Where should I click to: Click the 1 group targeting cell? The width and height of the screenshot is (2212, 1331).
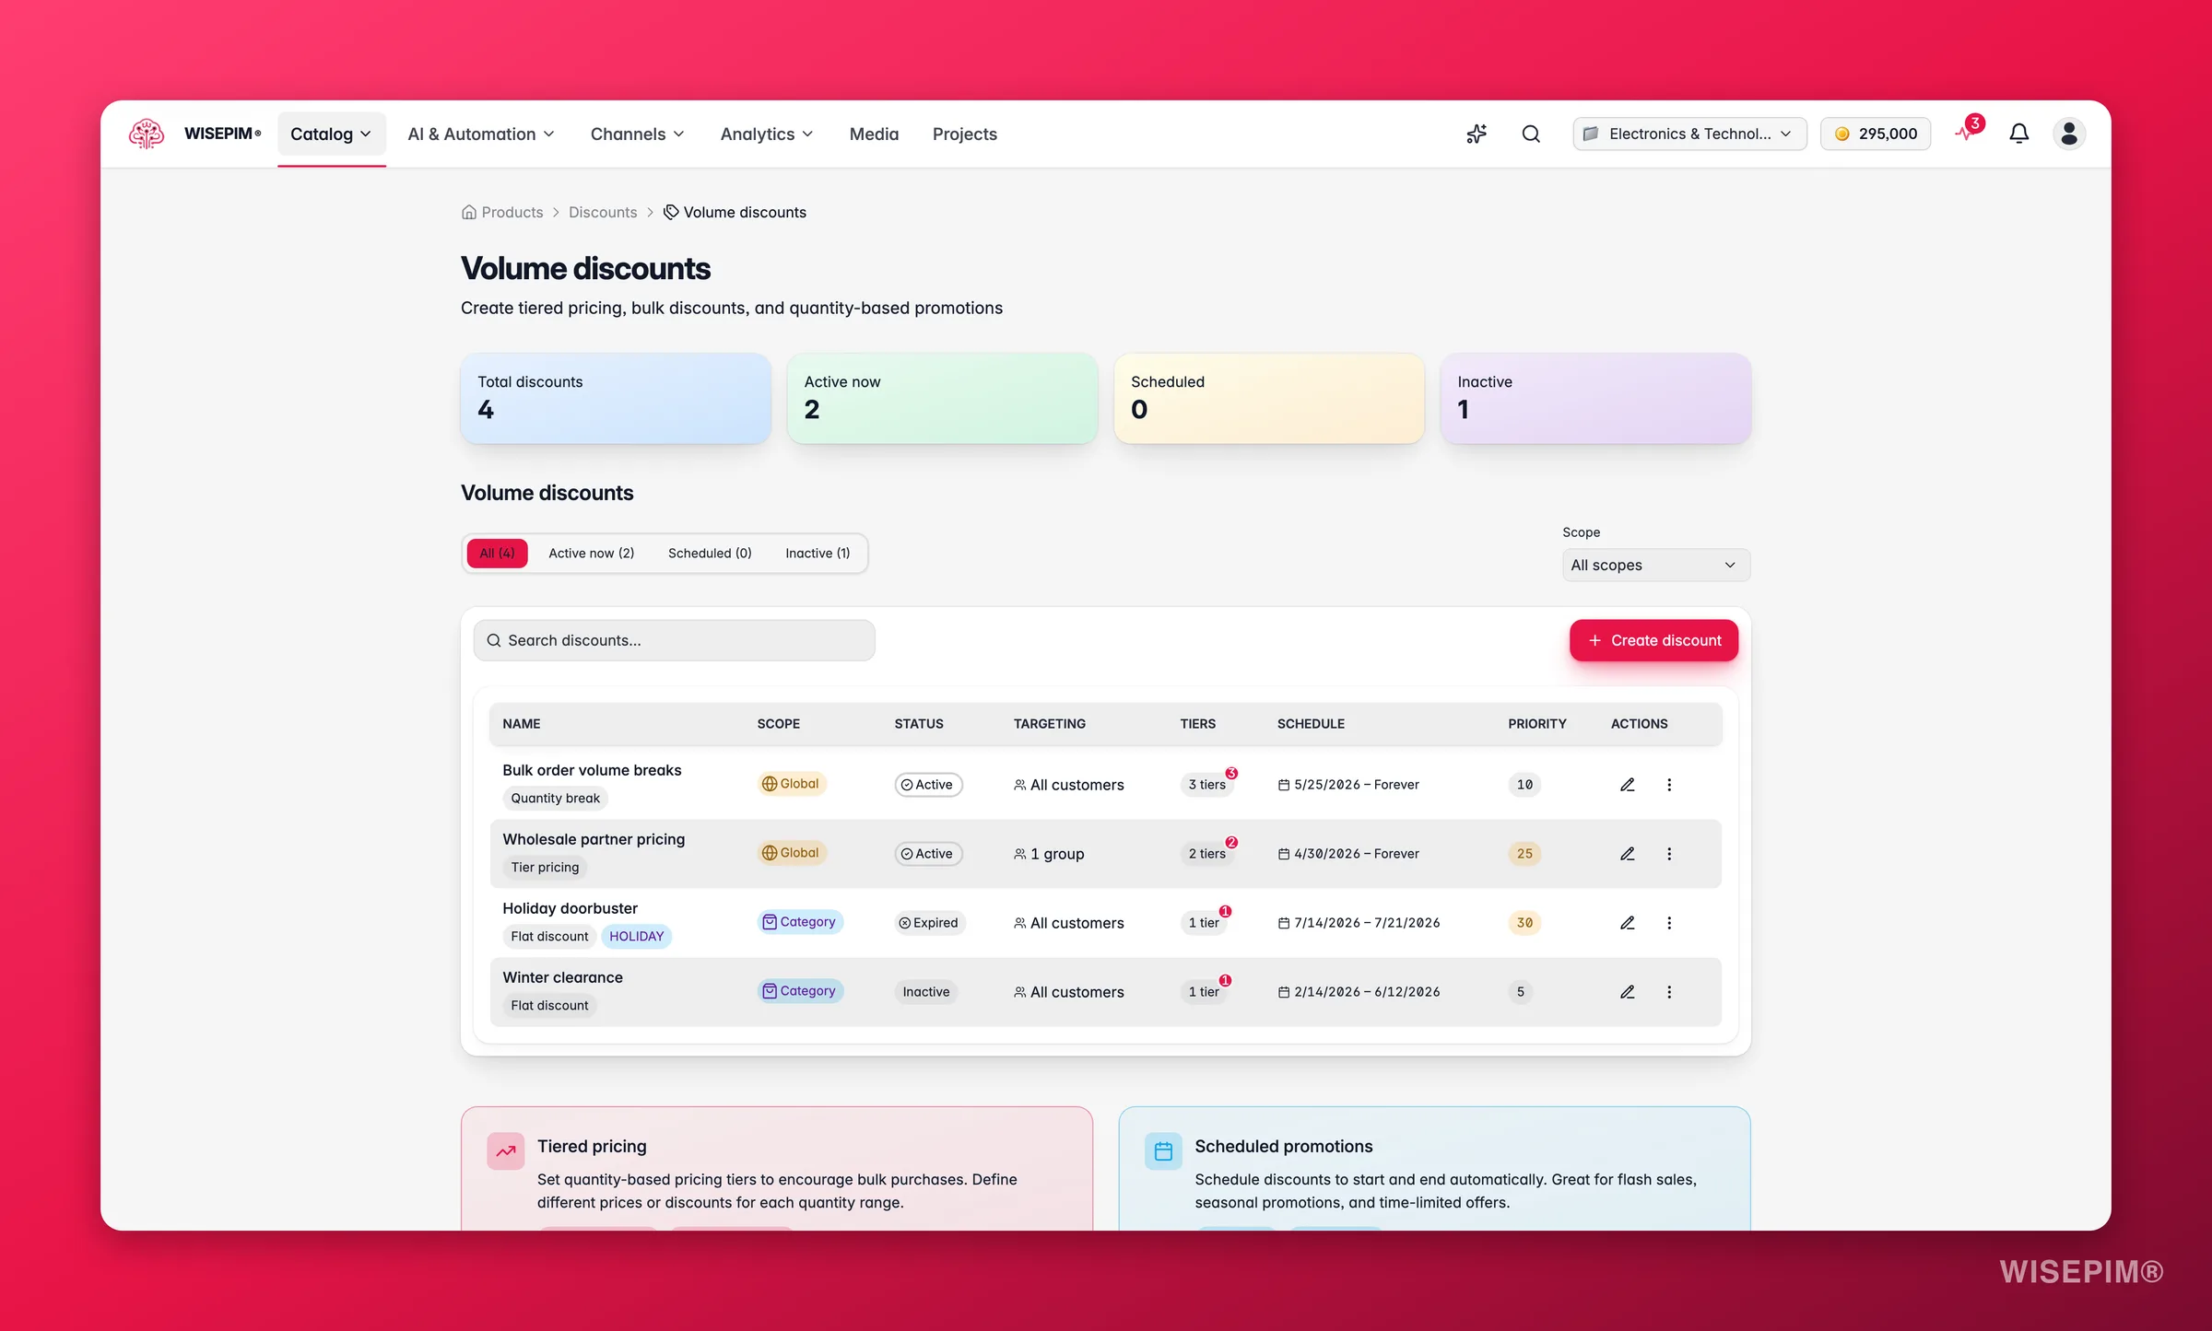click(x=1049, y=854)
